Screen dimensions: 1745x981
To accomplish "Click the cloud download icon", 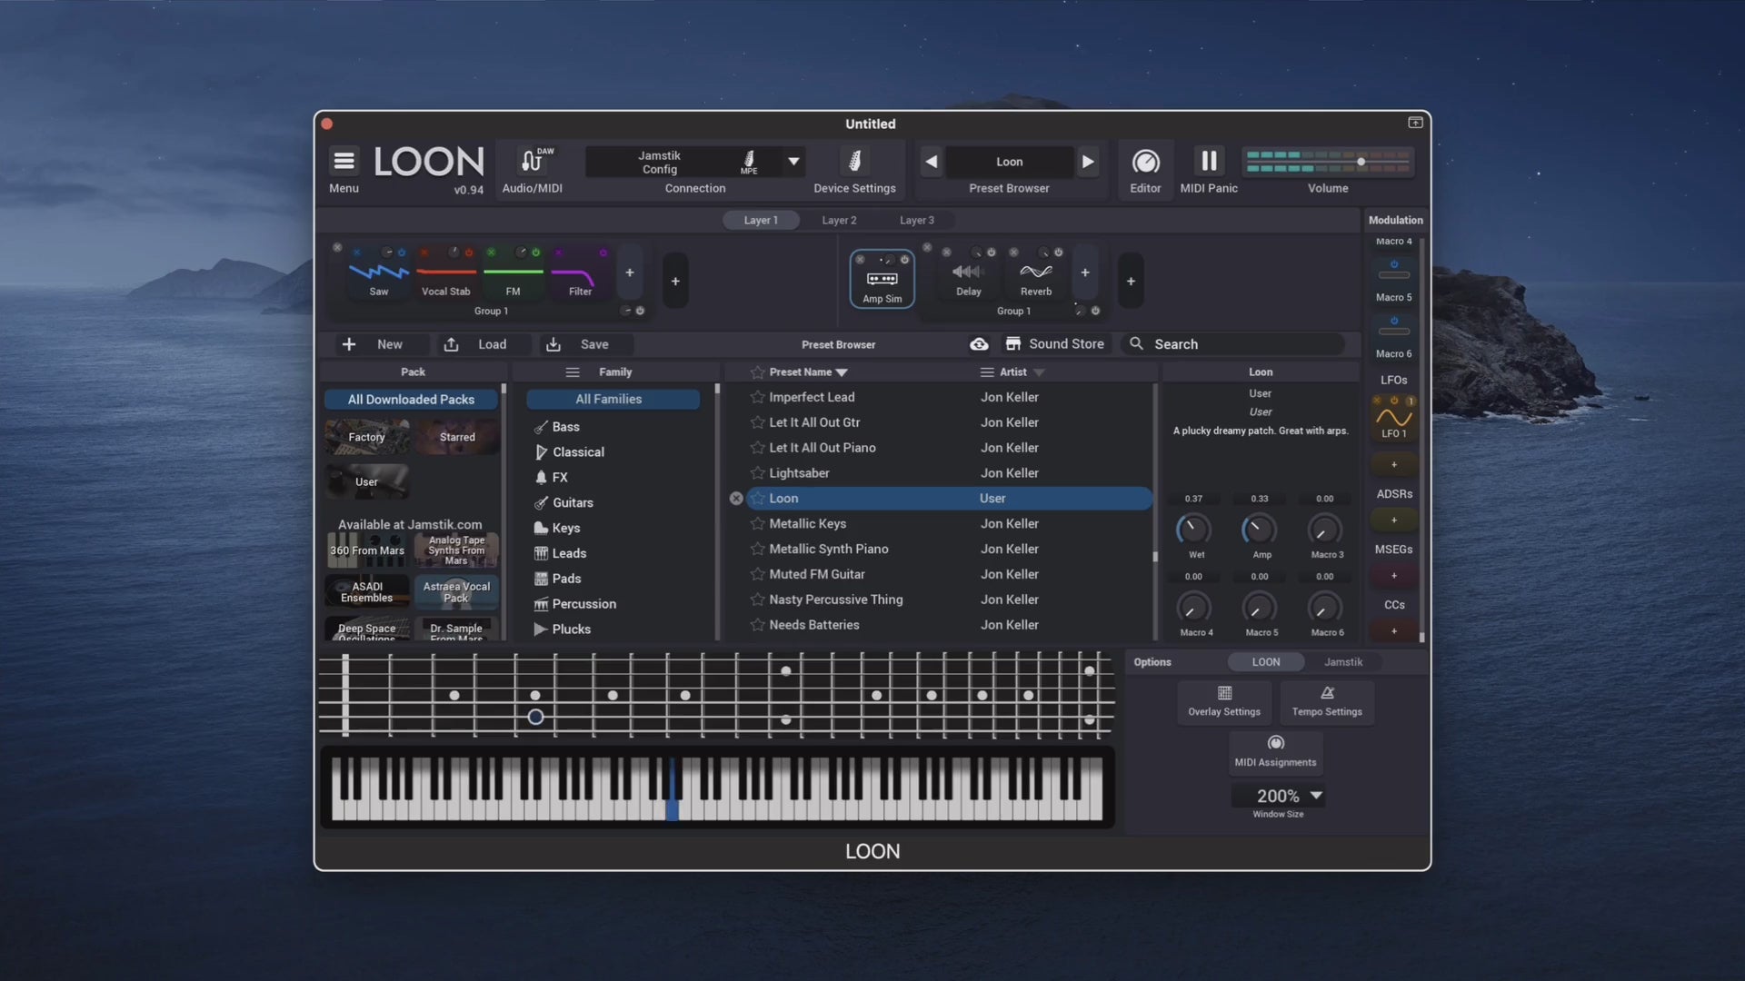I will [979, 344].
